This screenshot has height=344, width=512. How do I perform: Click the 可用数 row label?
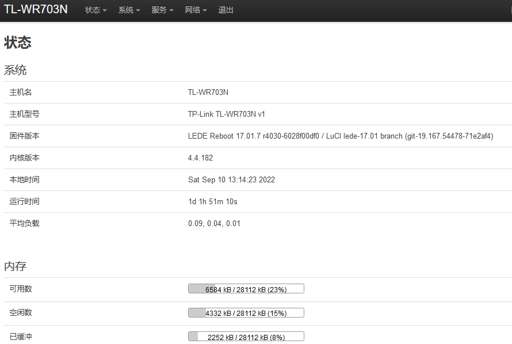[21, 289]
